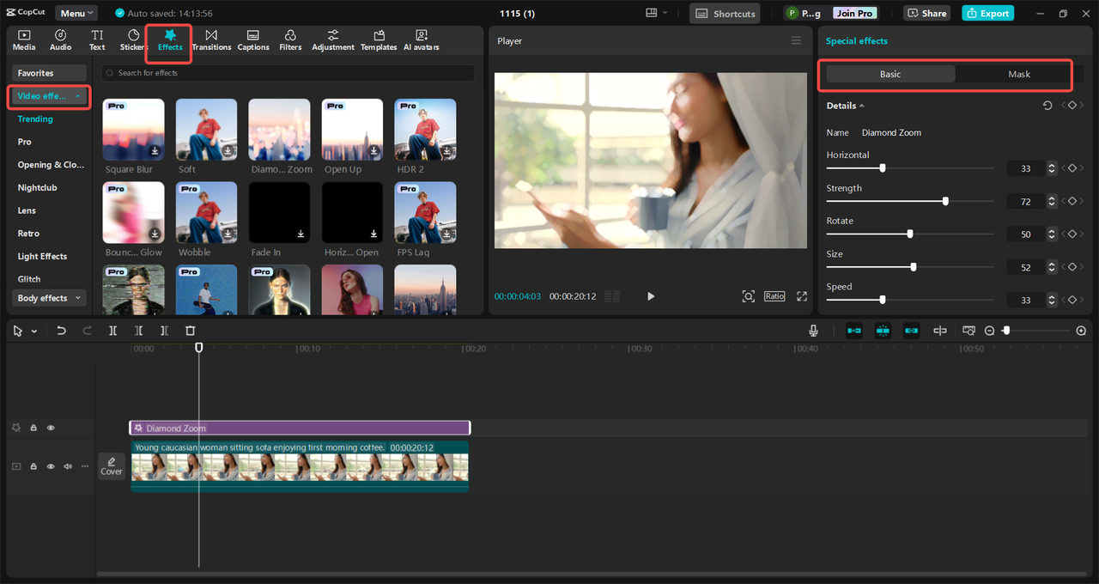
Task: Open the Media panel
Action: (24, 40)
